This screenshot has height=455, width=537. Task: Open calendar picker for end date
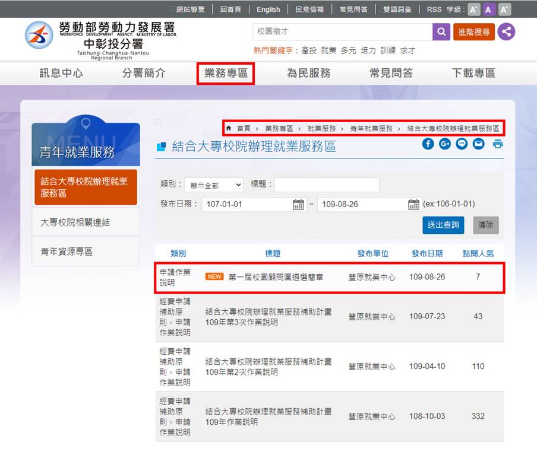click(413, 205)
